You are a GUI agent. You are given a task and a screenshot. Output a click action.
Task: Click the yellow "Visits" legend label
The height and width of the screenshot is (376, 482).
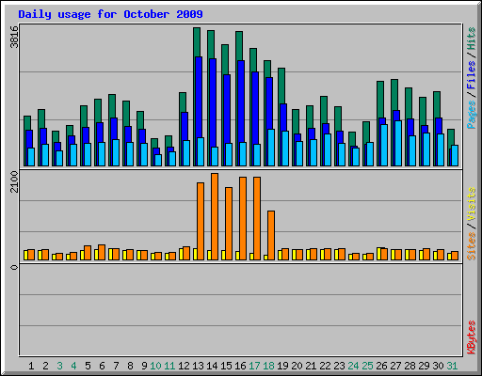[472, 205]
